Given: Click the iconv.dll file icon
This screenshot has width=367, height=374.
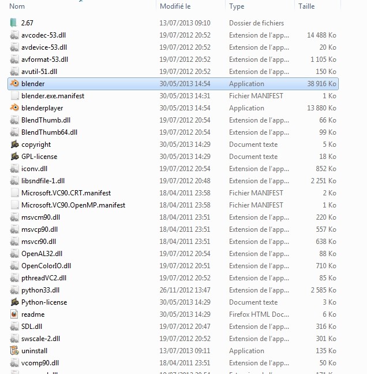Looking at the screenshot, I should point(14,169).
